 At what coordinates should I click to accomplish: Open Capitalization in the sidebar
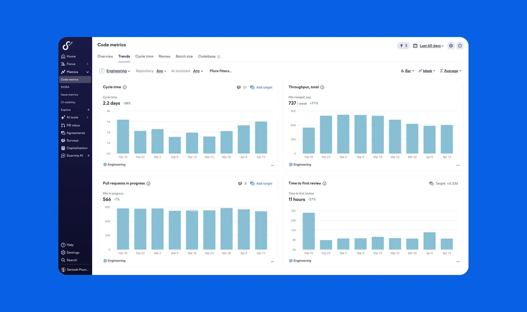(74, 148)
